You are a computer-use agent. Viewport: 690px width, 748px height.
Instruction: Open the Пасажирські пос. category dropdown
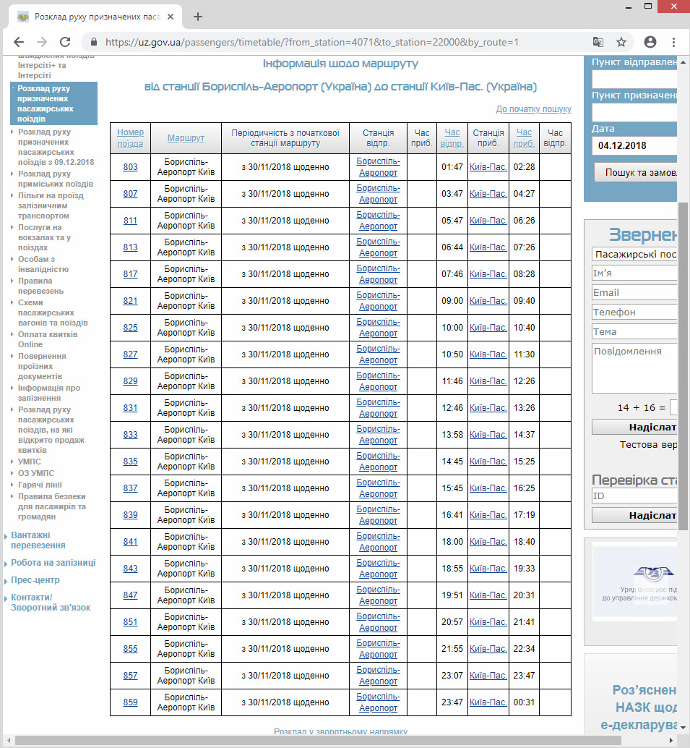tap(634, 254)
